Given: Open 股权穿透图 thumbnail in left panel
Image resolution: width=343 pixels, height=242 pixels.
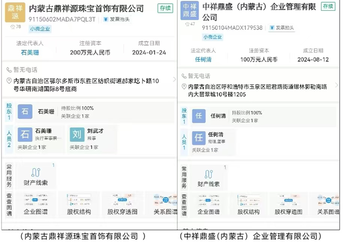Looking at the screenshot, I should (x=122, y=204).
